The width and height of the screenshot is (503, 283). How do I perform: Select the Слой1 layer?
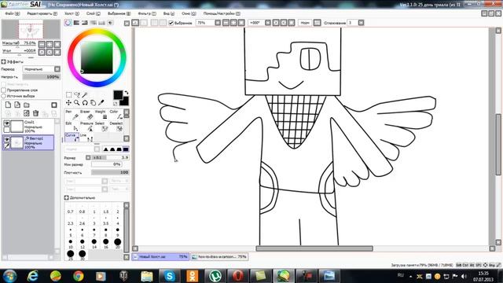pyautogui.click(x=28, y=127)
